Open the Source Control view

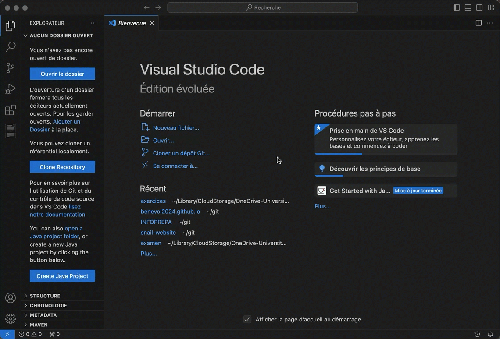[x=11, y=68]
